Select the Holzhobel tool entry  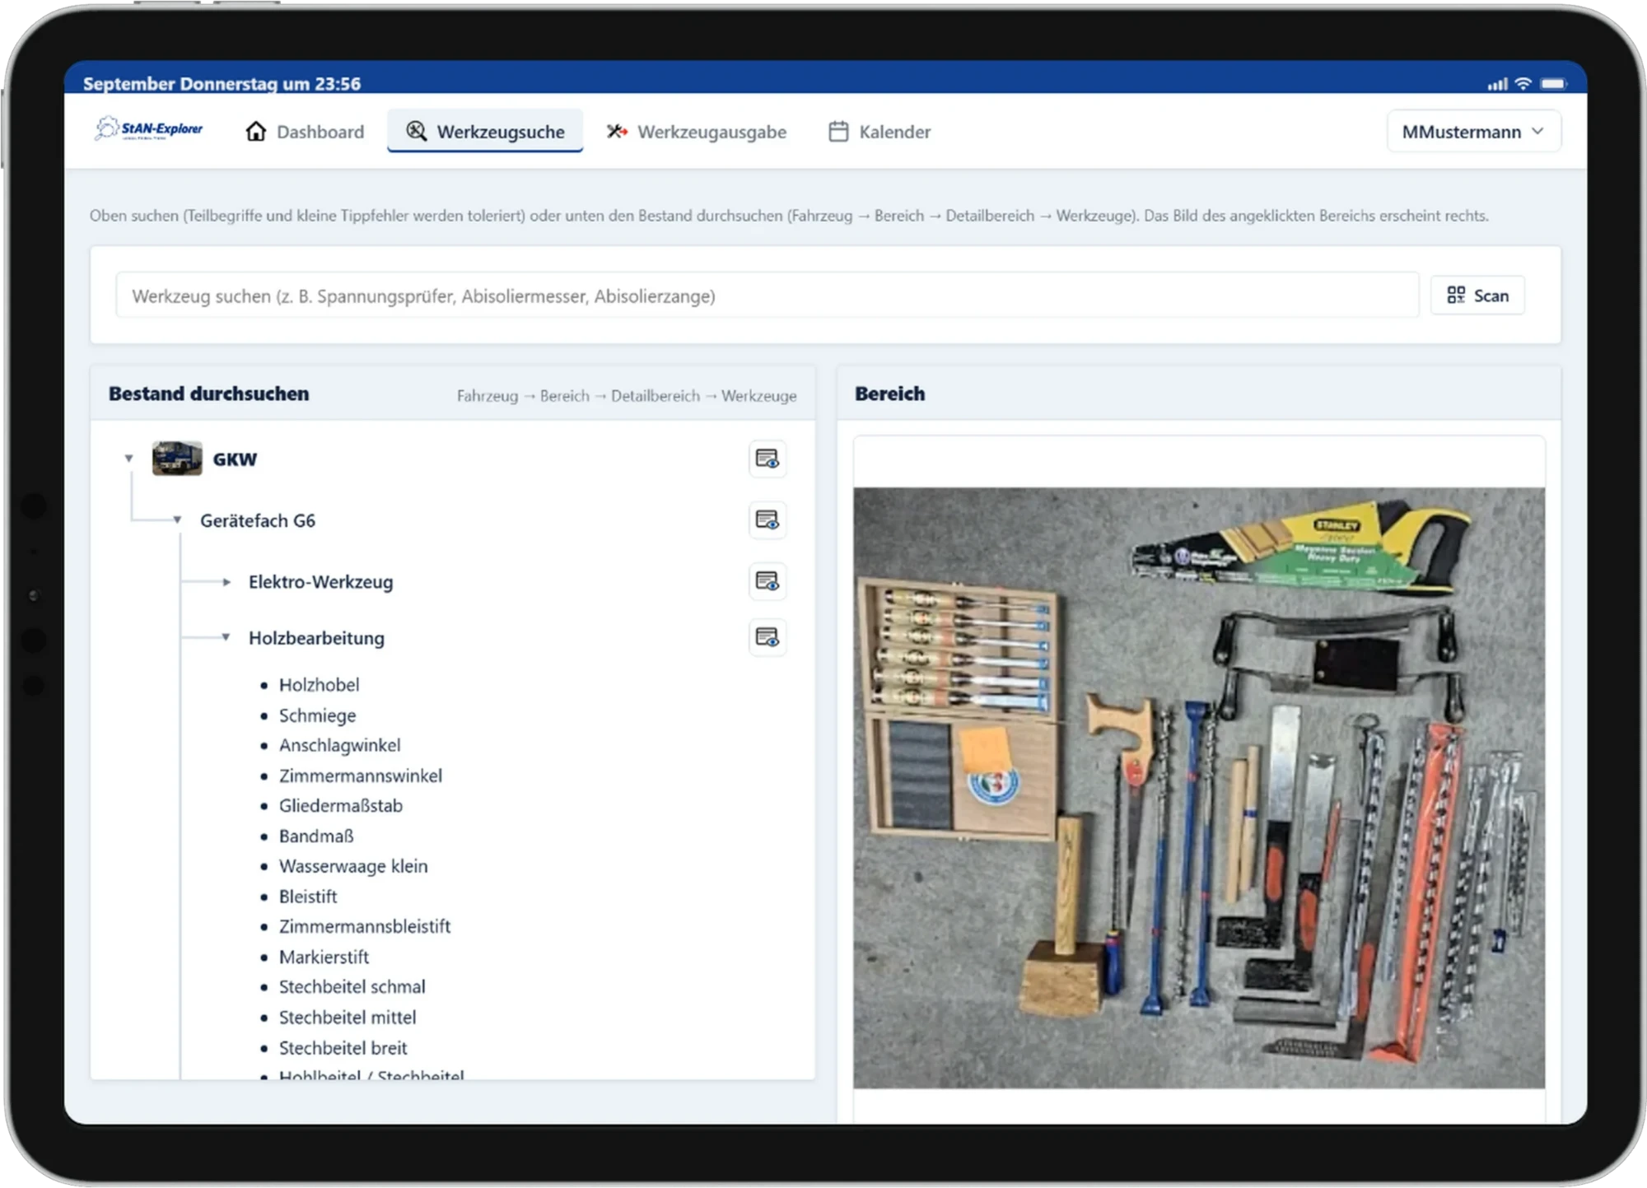click(x=319, y=685)
